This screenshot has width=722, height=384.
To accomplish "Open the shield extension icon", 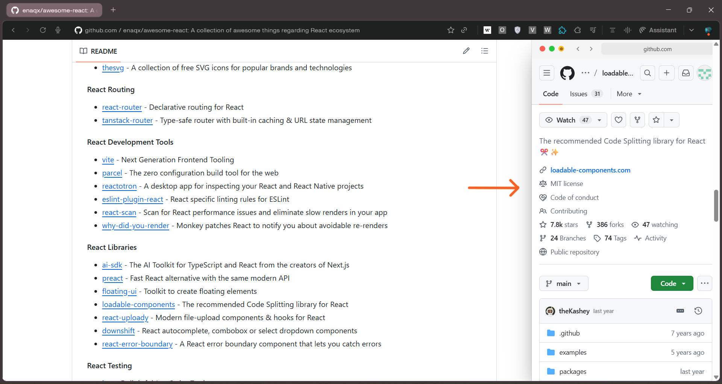I will [517, 30].
